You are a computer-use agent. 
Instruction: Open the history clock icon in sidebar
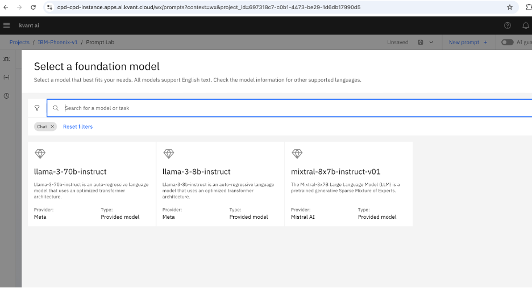click(x=7, y=96)
